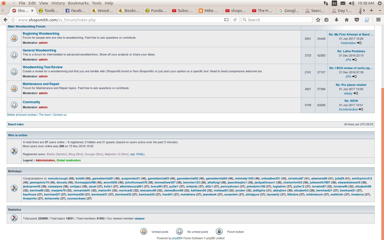The width and height of the screenshot is (384, 240).
Task: Open the mail indicator icon in the top panel
Action: [x=343, y=3]
